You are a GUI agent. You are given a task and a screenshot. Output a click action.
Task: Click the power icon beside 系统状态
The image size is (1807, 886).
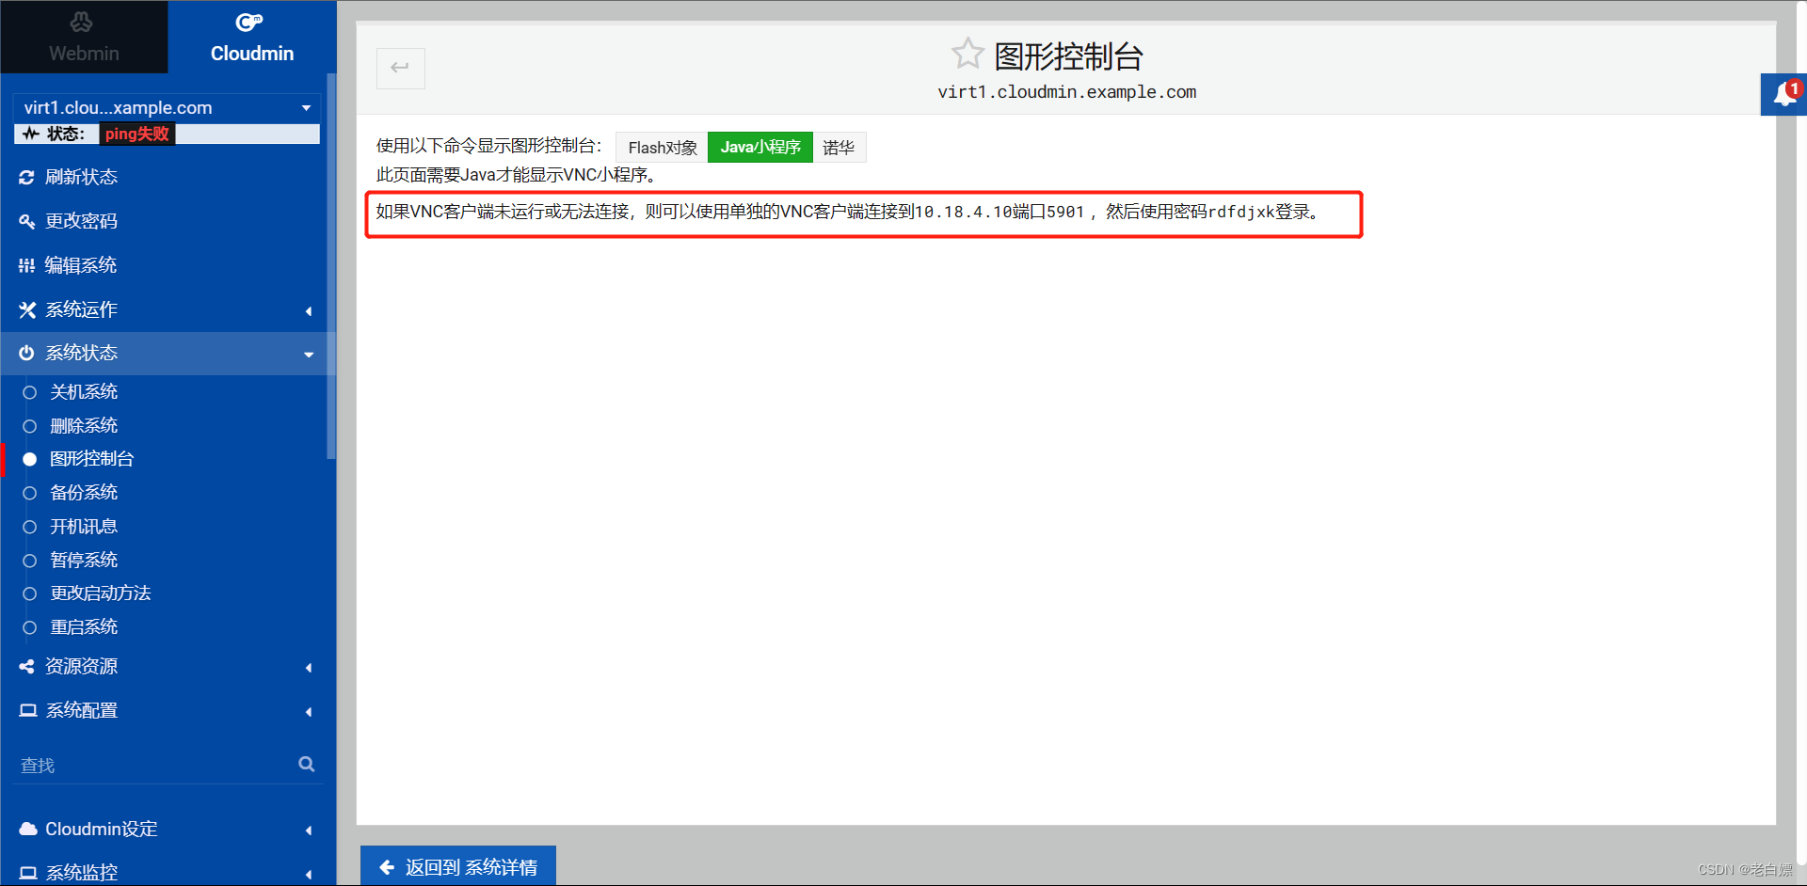(25, 353)
